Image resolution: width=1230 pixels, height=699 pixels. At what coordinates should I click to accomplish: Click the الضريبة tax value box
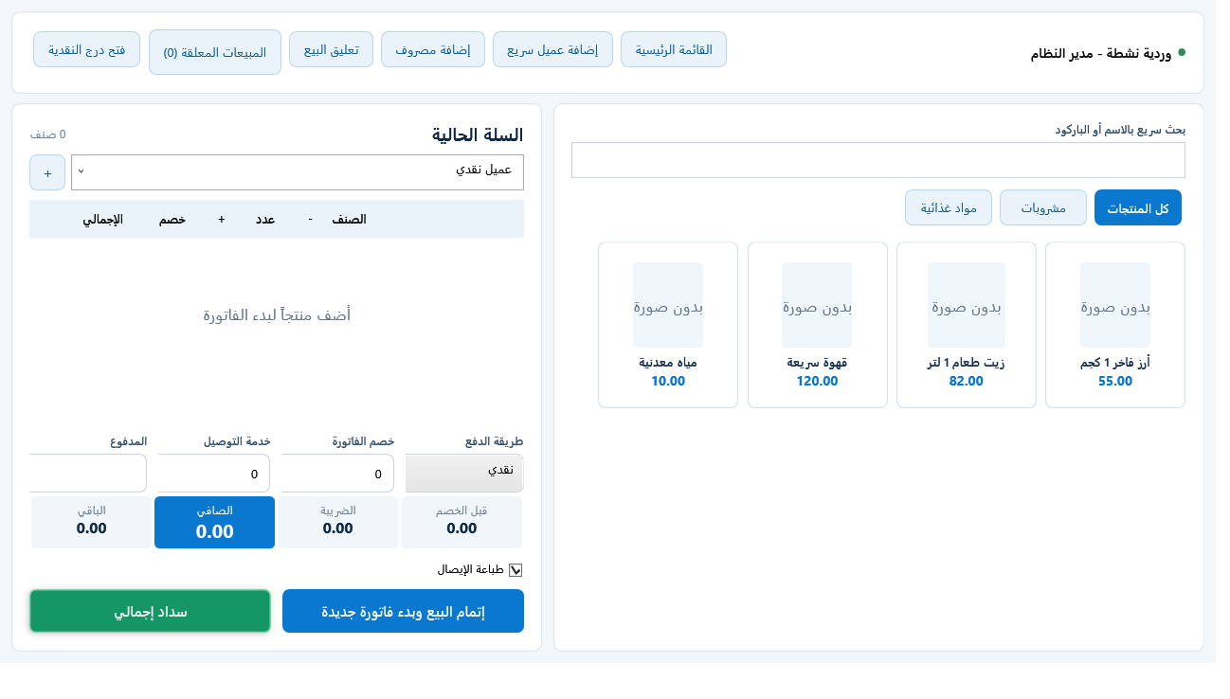pyautogui.click(x=338, y=522)
